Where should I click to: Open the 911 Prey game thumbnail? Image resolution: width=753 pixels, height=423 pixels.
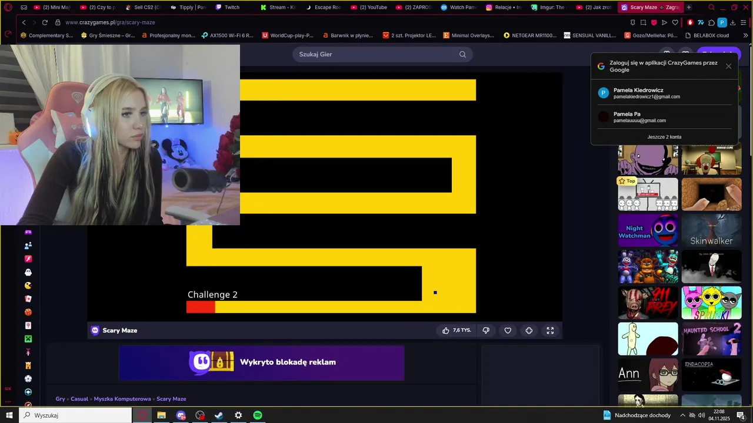pos(648,303)
